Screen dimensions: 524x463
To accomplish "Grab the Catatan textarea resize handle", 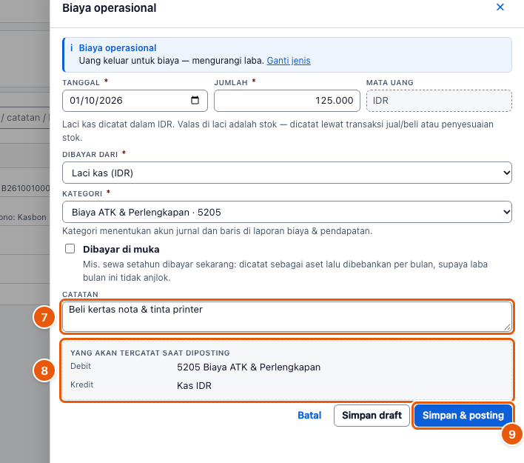I will (x=507, y=327).
